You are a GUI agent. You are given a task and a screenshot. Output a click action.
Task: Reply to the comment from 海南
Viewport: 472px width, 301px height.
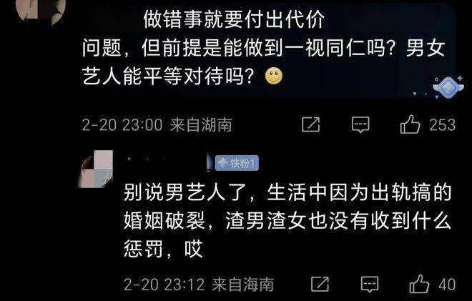coord(369,284)
